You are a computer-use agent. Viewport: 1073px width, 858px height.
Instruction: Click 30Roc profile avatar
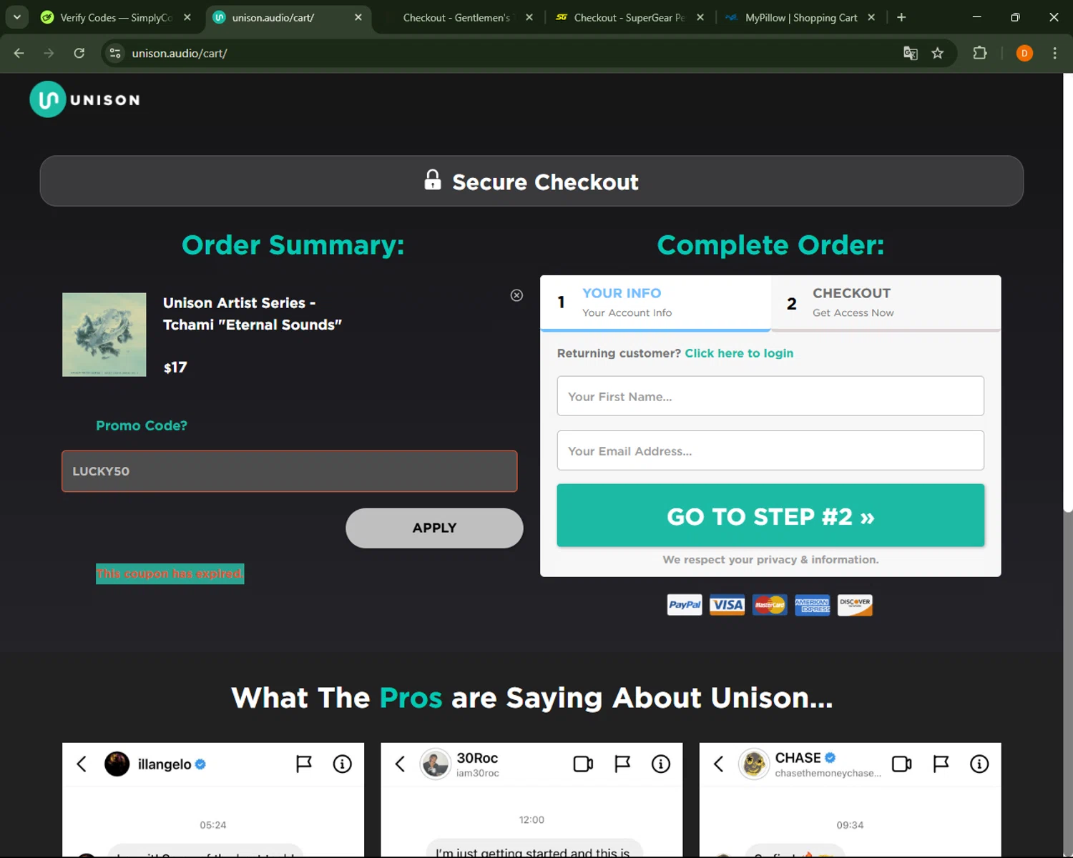tap(435, 764)
